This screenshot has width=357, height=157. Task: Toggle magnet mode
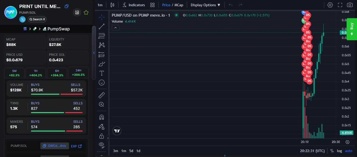tap(102, 117)
